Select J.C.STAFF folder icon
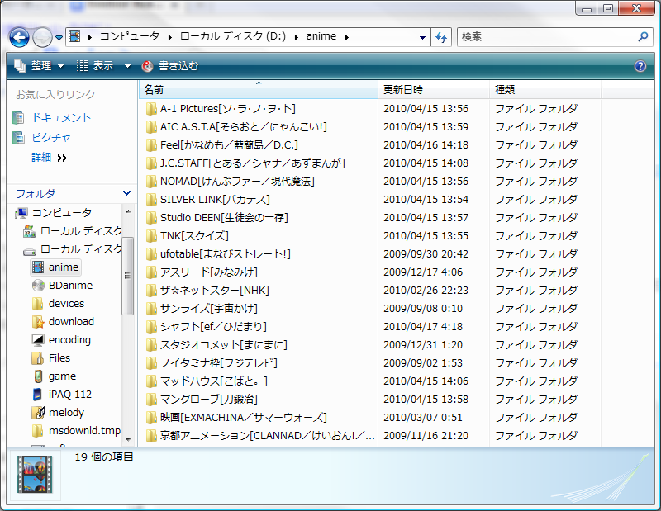This screenshot has width=661, height=511. pyautogui.click(x=151, y=163)
